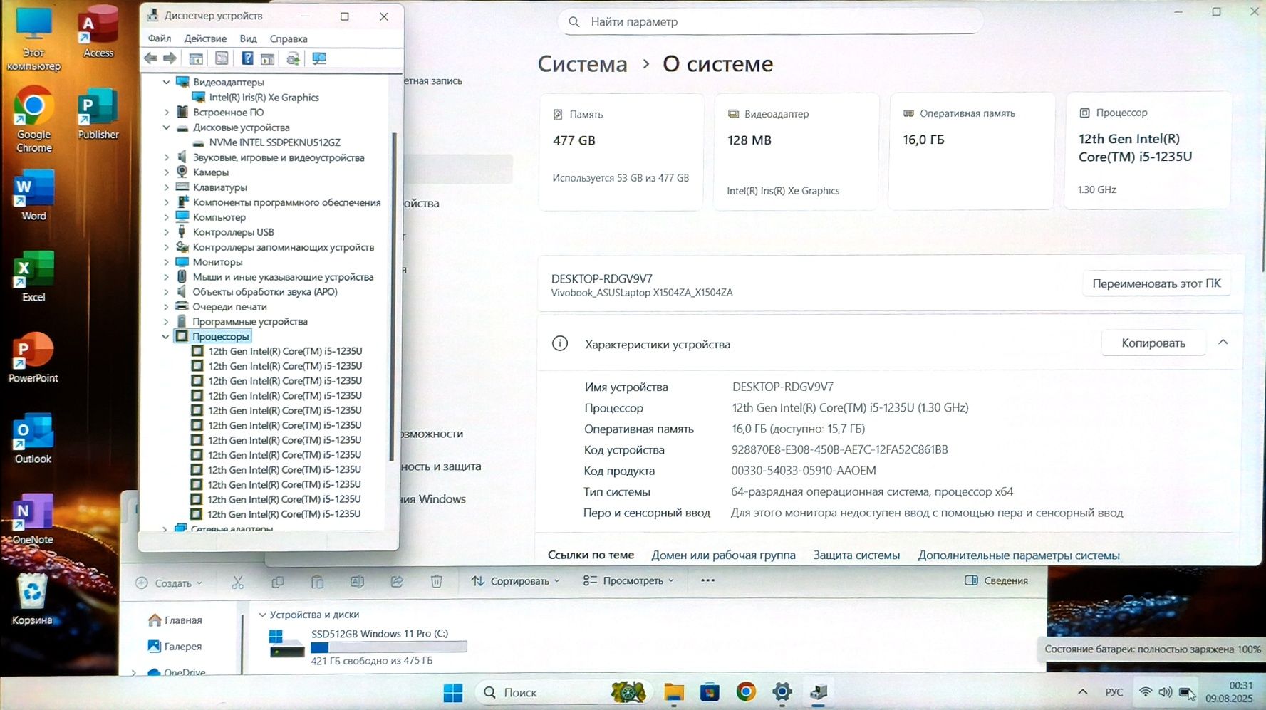Click the Device Manager vertical scrollbar
The height and width of the screenshot is (710, 1266).
(x=393, y=296)
